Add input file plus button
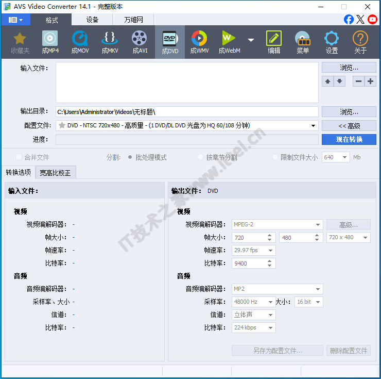This screenshot has height=379, width=381. click(x=370, y=81)
